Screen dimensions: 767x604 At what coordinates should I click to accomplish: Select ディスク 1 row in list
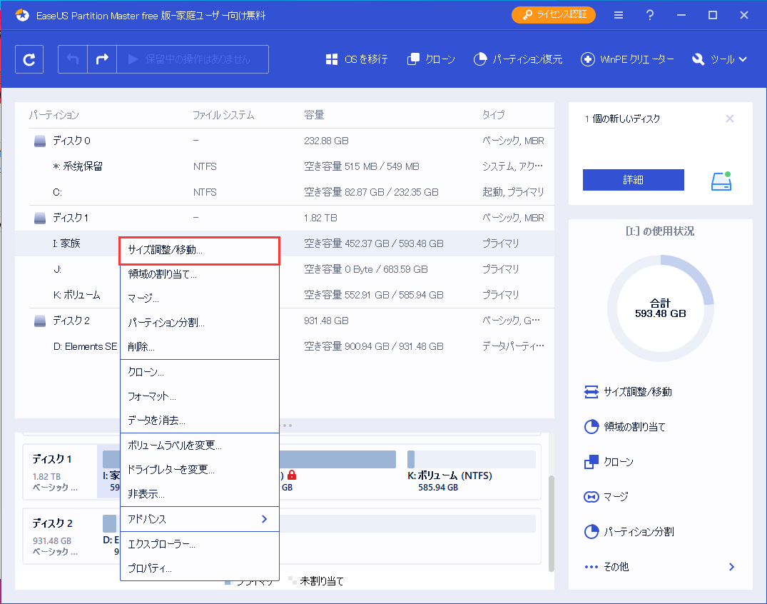click(x=285, y=218)
